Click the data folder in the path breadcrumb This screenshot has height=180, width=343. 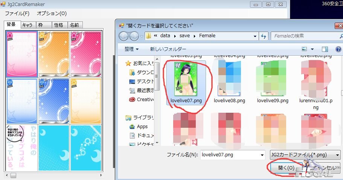point(165,36)
